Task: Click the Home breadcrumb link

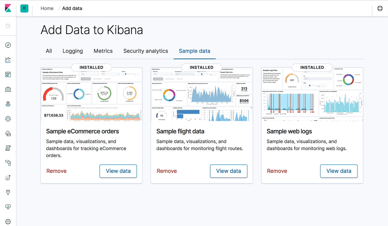Action: click(47, 8)
